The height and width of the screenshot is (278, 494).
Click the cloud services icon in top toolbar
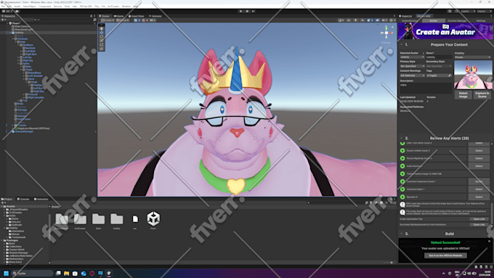(x=17, y=12)
